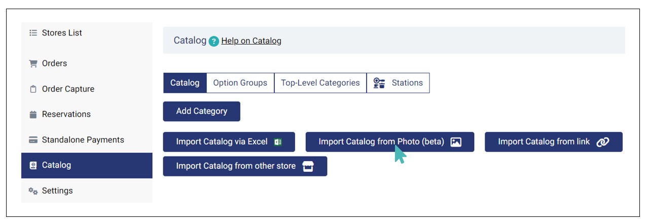Click the store icon on import button
Viewport: 647px width, 224px height.
coord(308,166)
